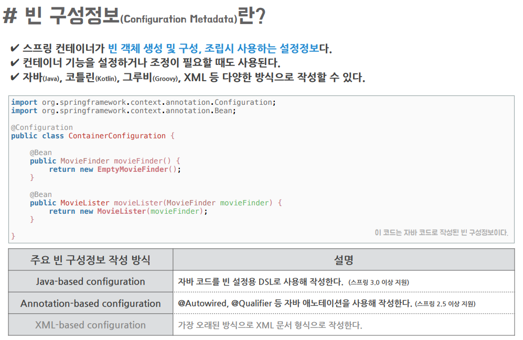523x340 pixels.
Task: Click 'return new EmptyMovieFinder();' line
Action: coord(115,169)
